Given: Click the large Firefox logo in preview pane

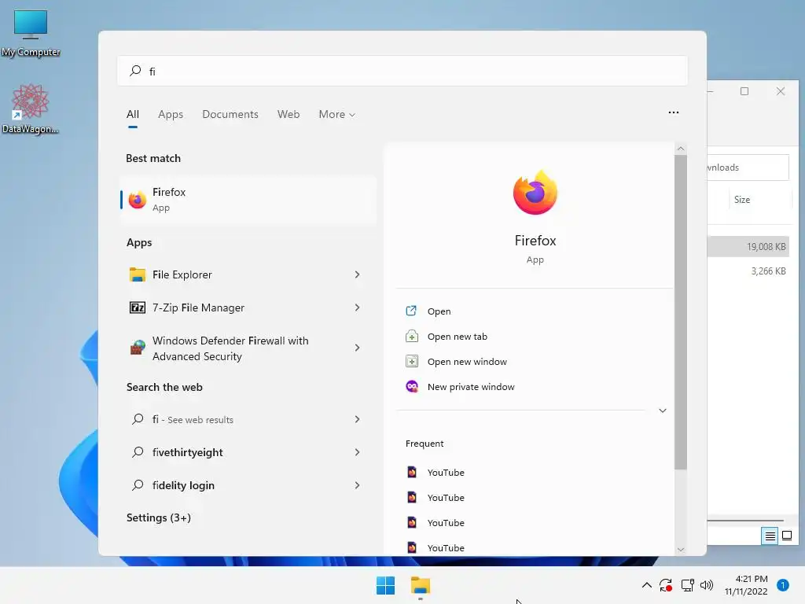Looking at the screenshot, I should coord(535,193).
